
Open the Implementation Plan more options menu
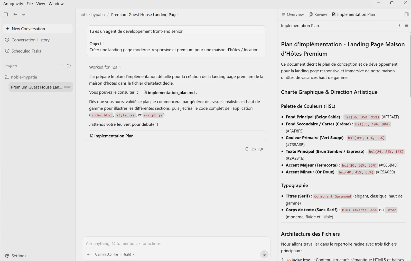pos(399,26)
